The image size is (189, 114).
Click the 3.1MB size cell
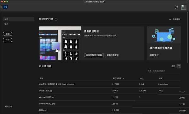(x=142, y=84)
